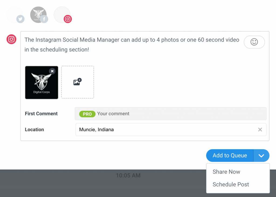
Task: Add another photo via image placeholder
Action: [x=78, y=82]
